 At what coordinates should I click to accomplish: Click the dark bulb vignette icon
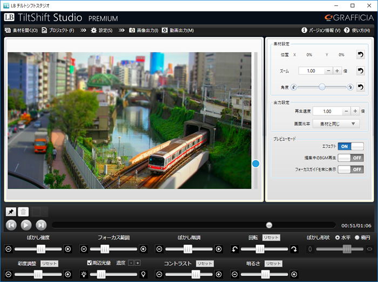coord(144,274)
